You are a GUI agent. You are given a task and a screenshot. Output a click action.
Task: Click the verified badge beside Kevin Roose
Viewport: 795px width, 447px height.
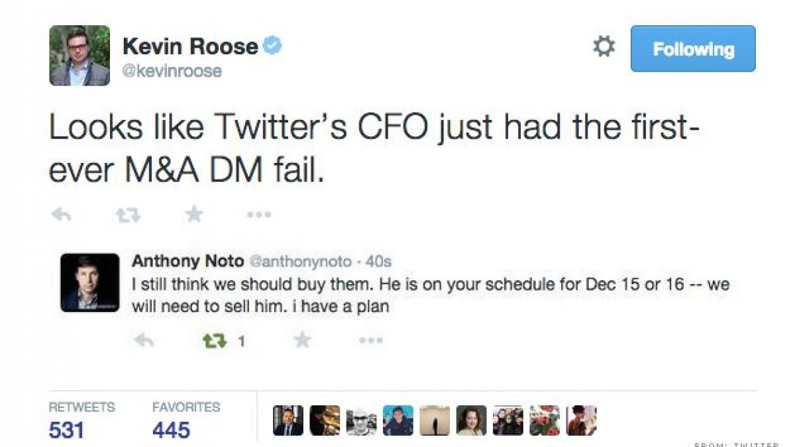pyautogui.click(x=273, y=46)
